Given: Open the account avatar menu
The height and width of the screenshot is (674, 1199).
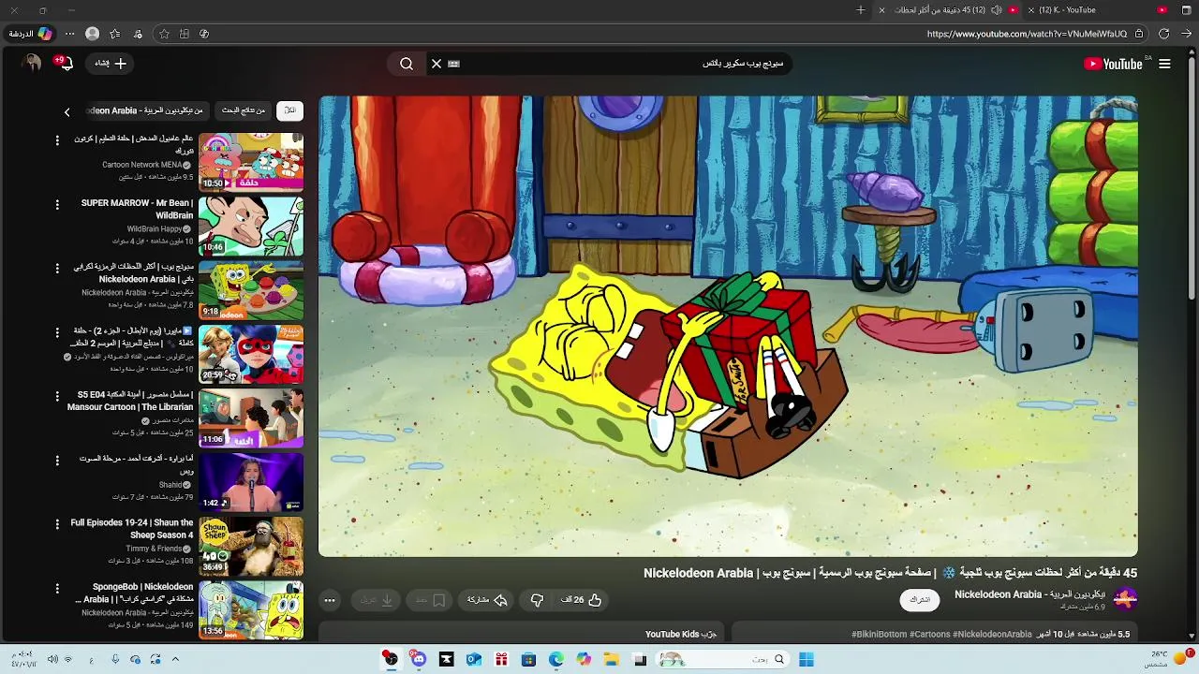Looking at the screenshot, I should click(33, 64).
